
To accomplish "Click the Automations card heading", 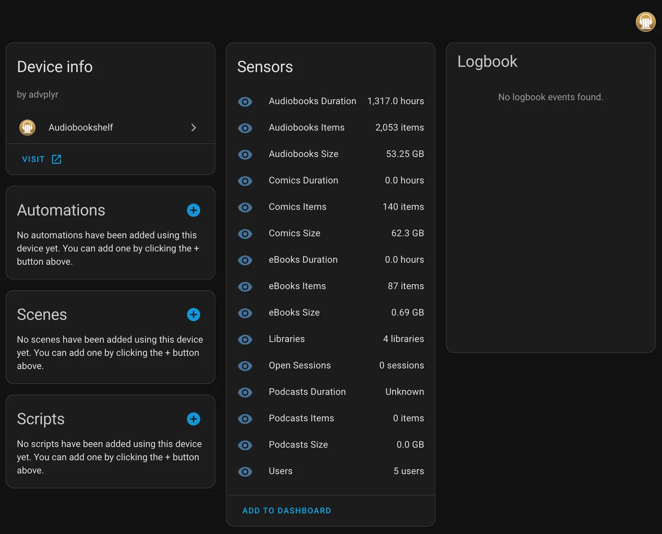I will (61, 210).
